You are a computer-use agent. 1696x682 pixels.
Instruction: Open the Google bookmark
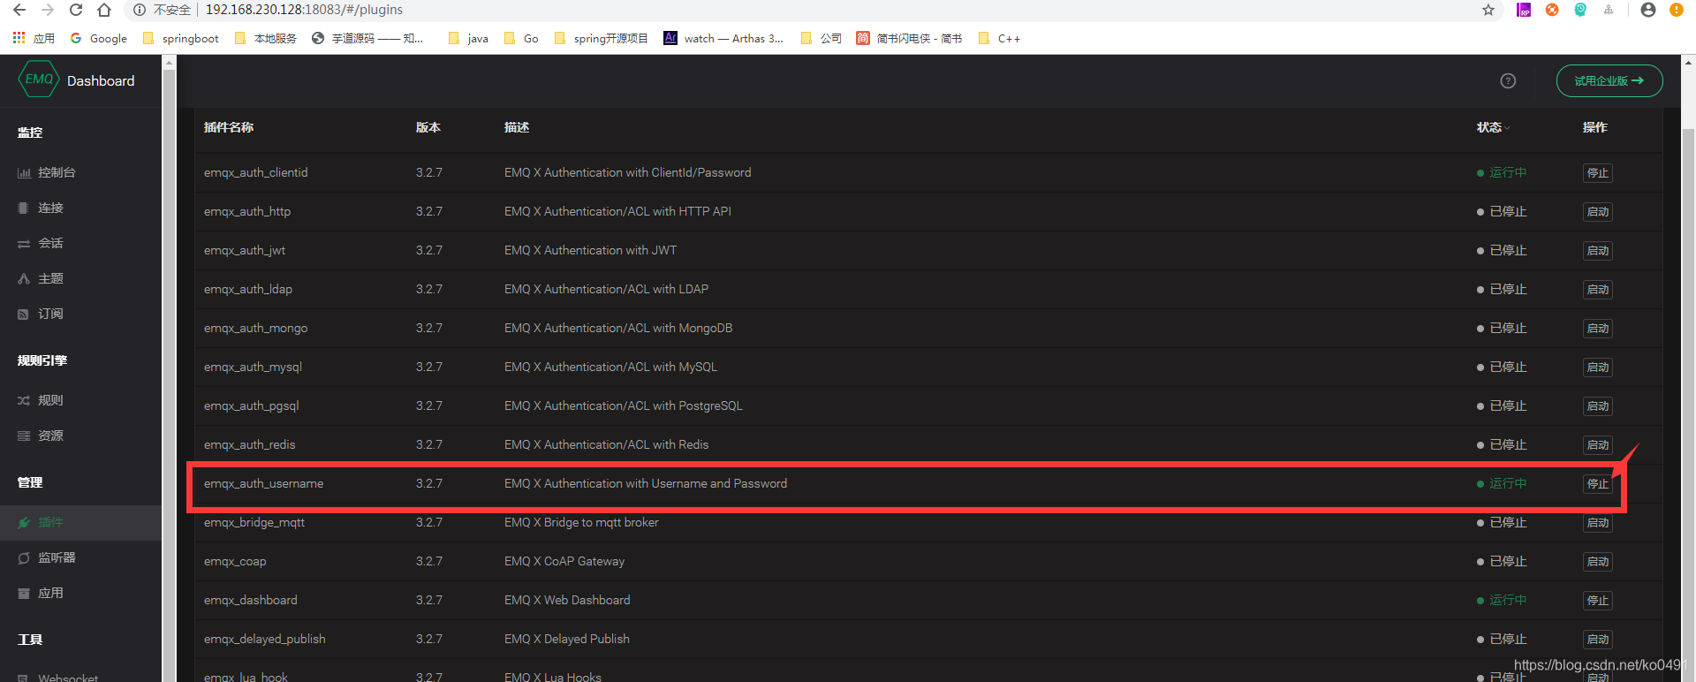98,38
